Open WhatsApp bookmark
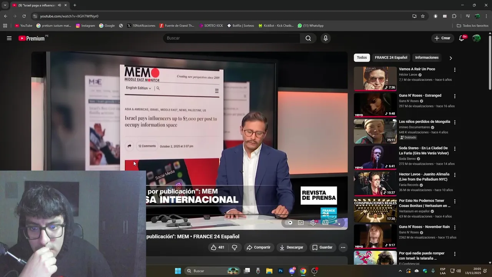Screen dimensions: 492x277 point(311,26)
